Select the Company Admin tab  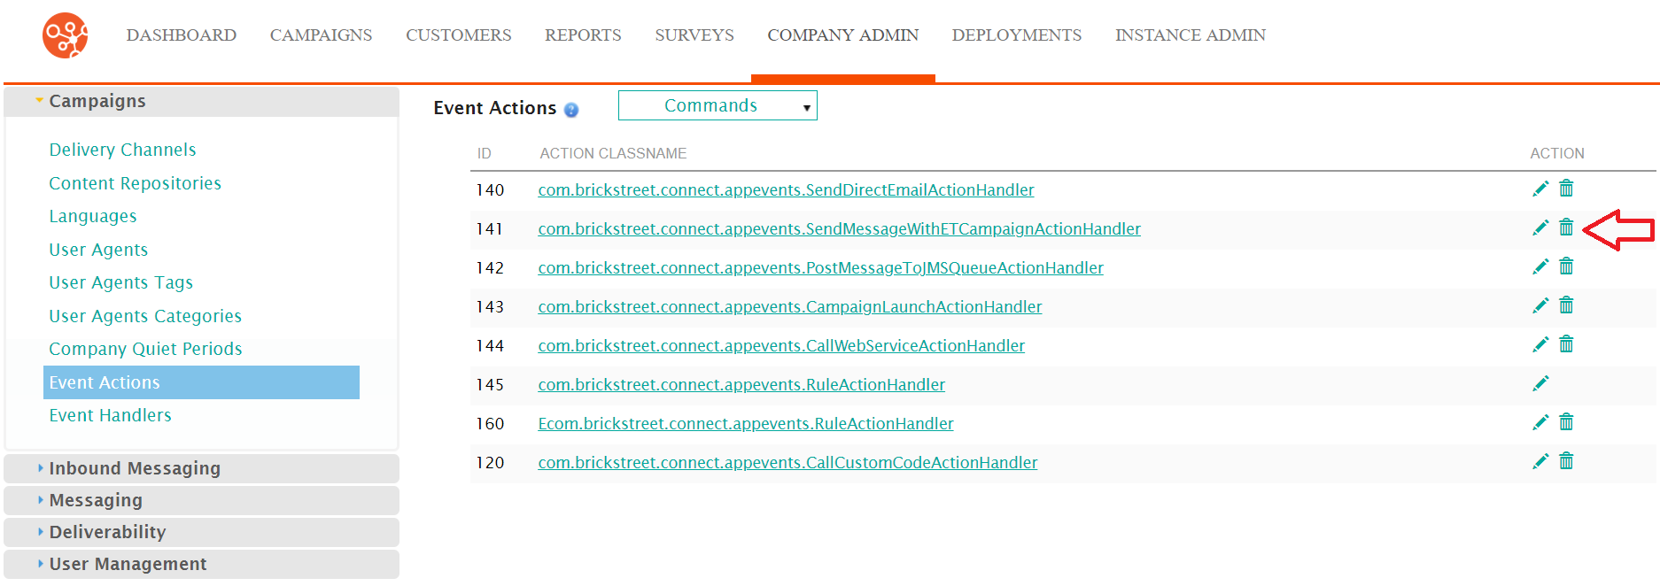click(x=842, y=35)
